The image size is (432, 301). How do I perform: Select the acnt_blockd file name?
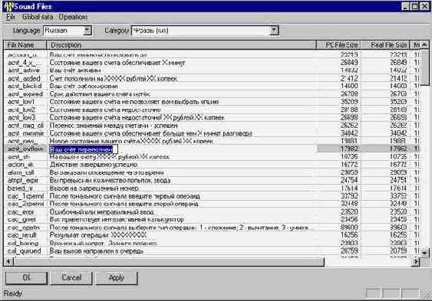point(25,87)
